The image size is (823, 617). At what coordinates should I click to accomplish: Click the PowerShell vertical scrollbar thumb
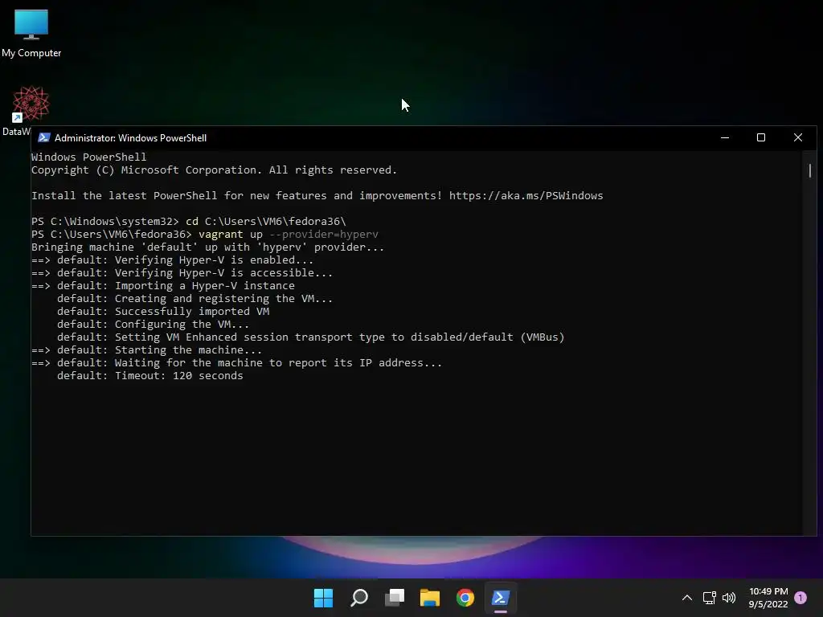[810, 170]
